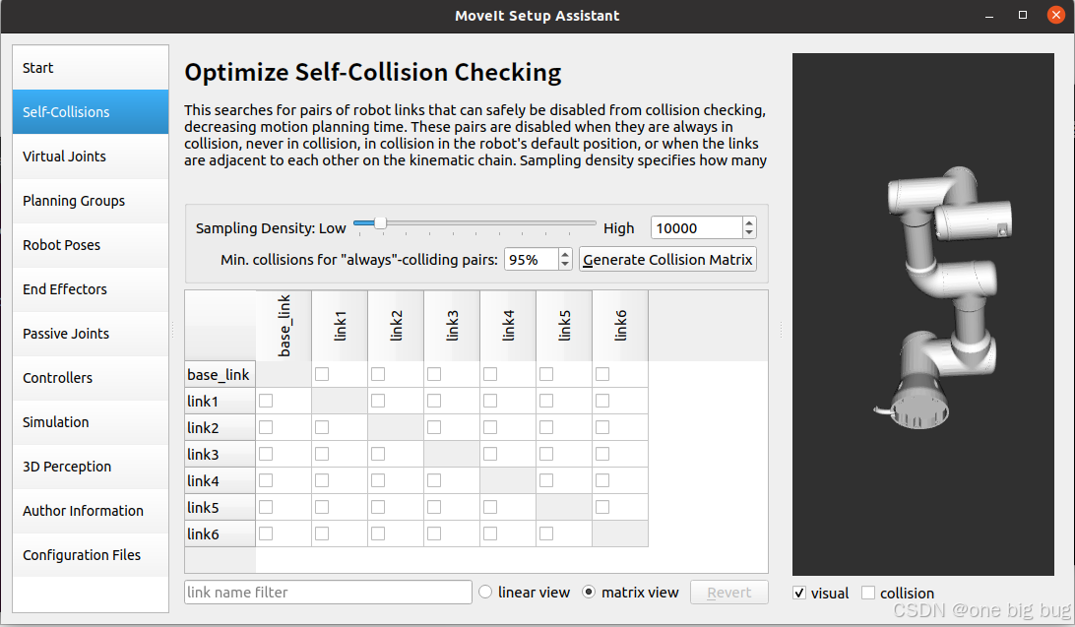Select the link6 row header
The width and height of the screenshot is (1075, 627).
221,533
